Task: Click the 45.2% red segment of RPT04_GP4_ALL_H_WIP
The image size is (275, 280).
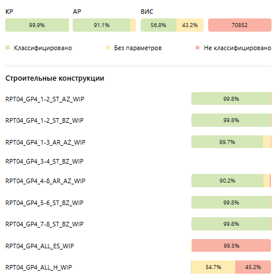Action: pos(253,267)
